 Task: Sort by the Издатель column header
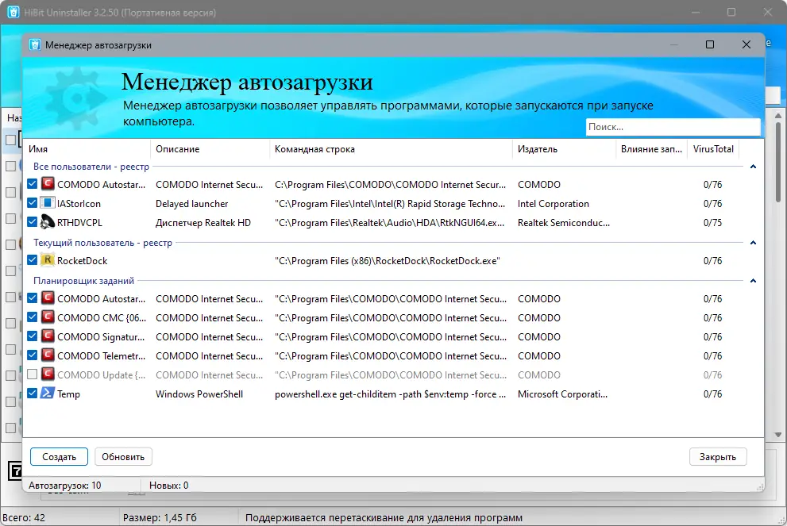click(x=564, y=149)
